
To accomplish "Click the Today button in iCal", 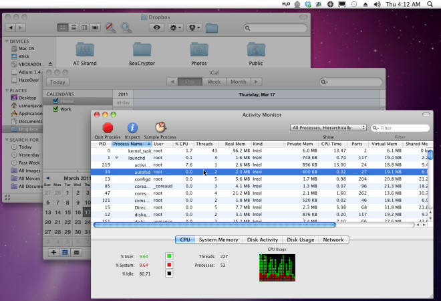I will pyautogui.click(x=57, y=82).
